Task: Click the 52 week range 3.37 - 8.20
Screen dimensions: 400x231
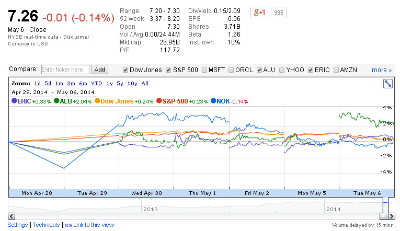Action: (165, 19)
